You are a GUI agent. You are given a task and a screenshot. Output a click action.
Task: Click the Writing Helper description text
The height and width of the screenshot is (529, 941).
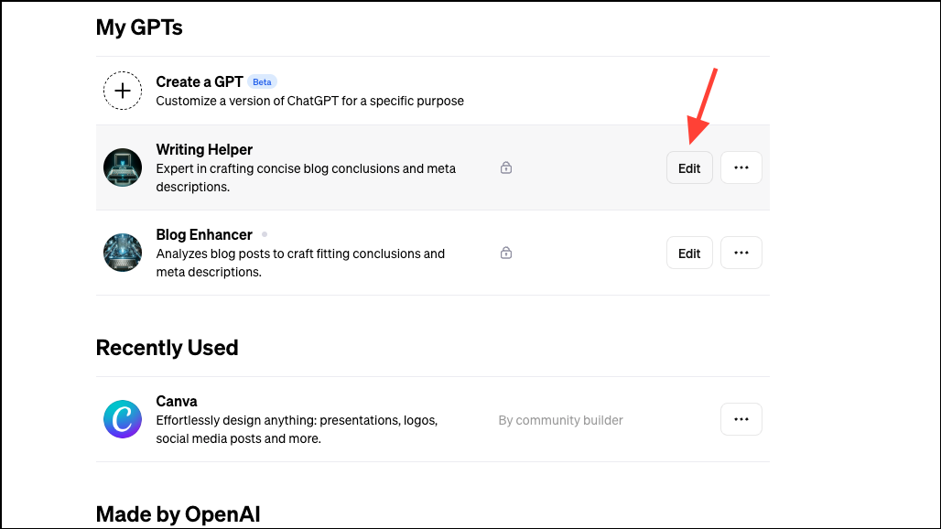tap(306, 178)
